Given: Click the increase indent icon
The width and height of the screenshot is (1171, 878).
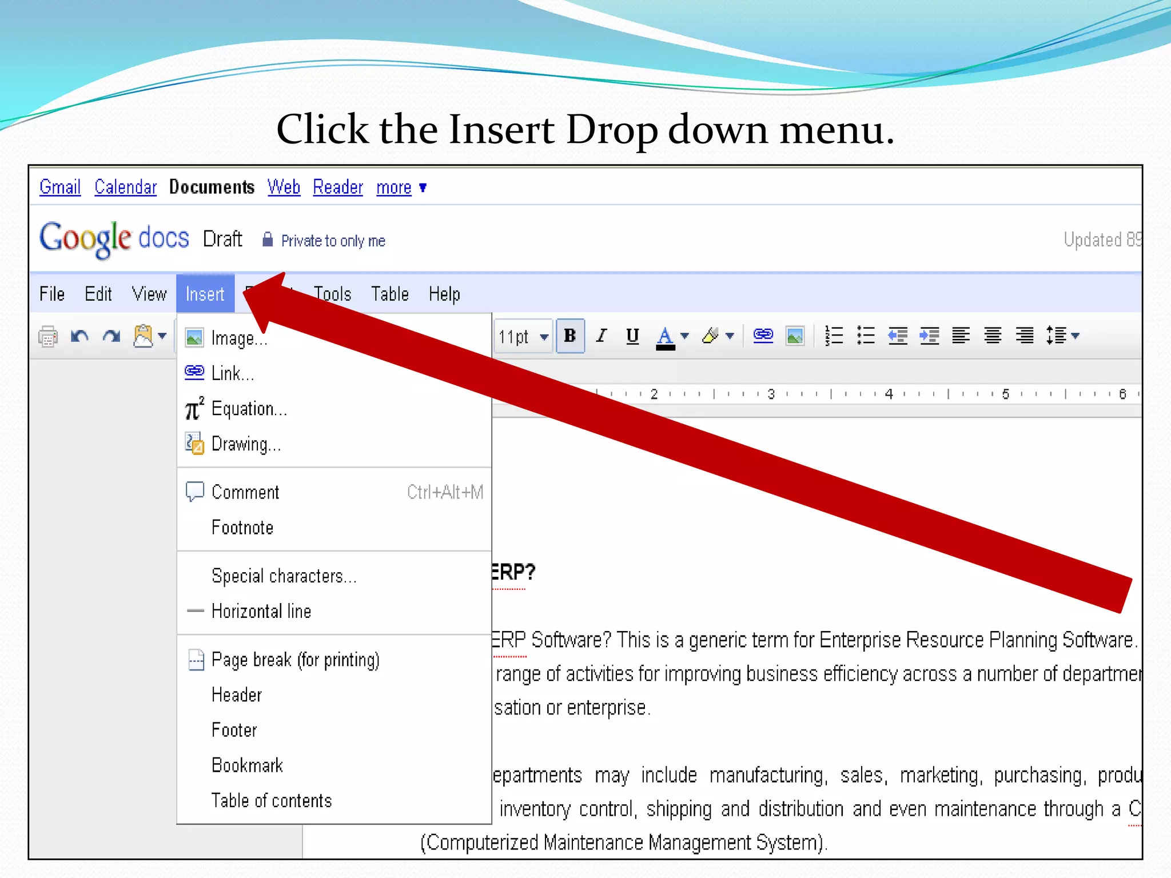Looking at the screenshot, I should coord(929,336).
